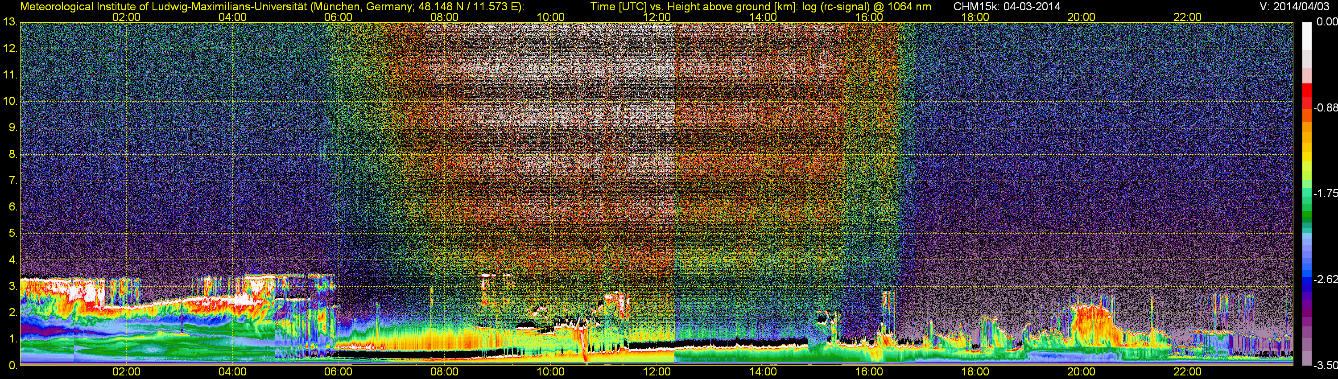This screenshot has width=1338, height=379.
Task: Click the 10:00 label on the bottom time axis
Action: click(x=550, y=372)
